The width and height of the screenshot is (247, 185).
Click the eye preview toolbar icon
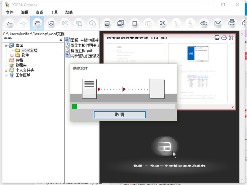(x=204, y=23)
